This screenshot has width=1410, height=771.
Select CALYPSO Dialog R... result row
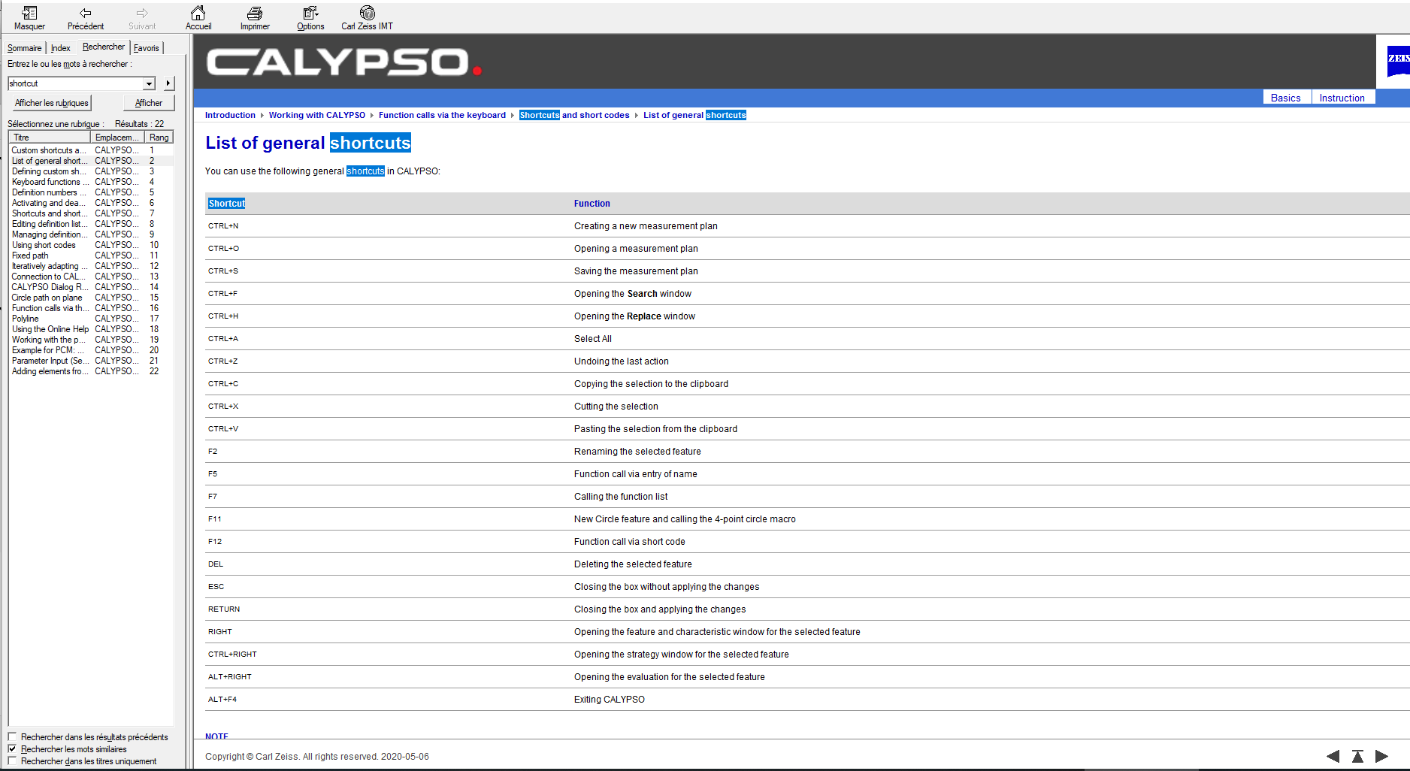tap(91, 287)
